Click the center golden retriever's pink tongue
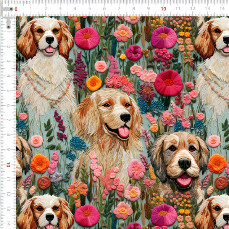 (123, 132)
